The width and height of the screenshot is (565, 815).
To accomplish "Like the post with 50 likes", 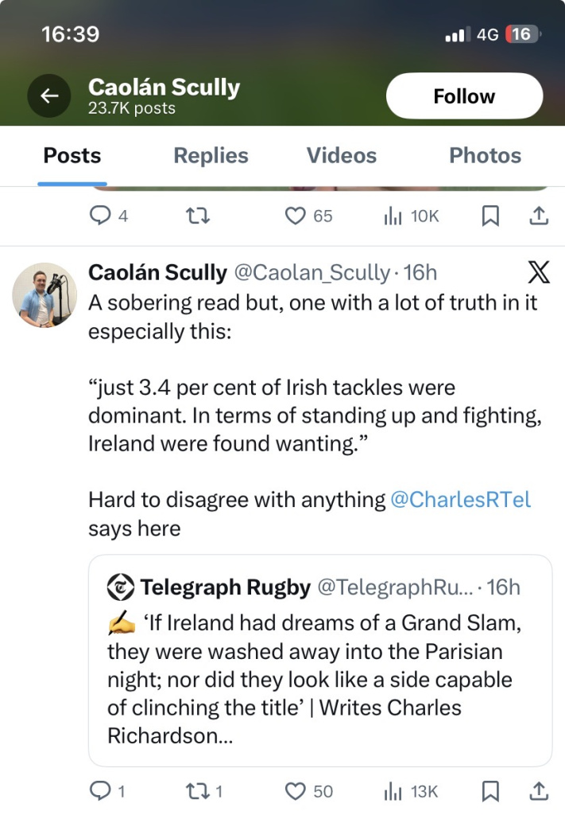I will tap(296, 791).
